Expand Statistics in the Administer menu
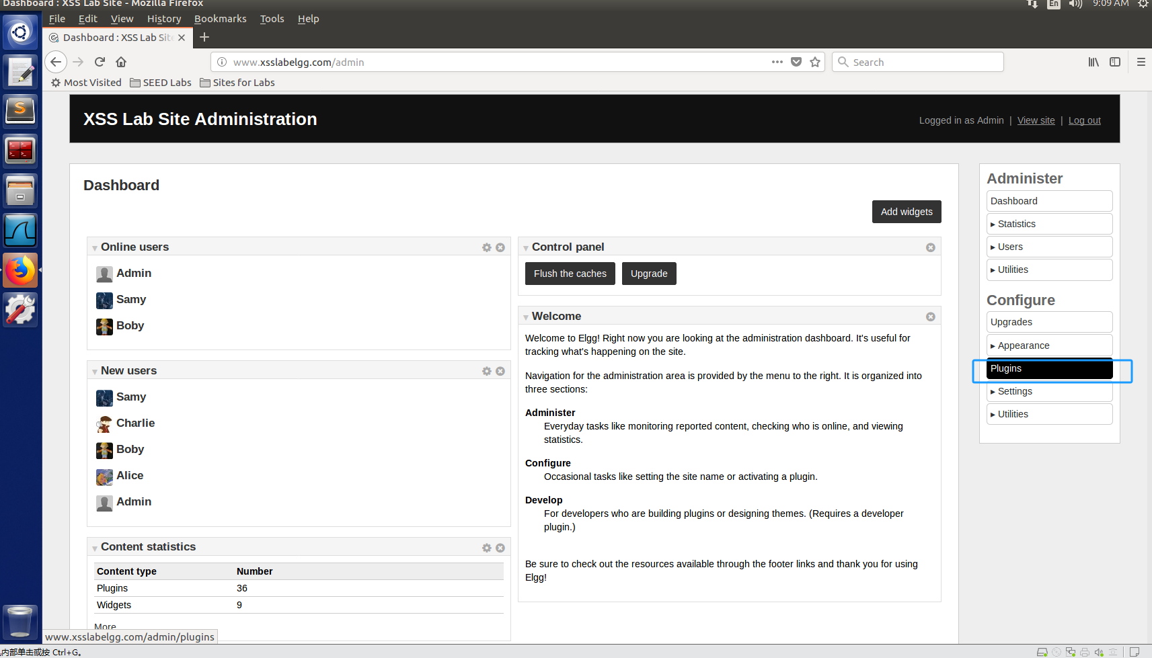The image size is (1152, 658). click(x=1049, y=224)
